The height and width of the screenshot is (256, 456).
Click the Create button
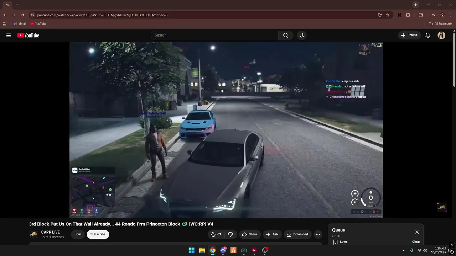[409, 35]
